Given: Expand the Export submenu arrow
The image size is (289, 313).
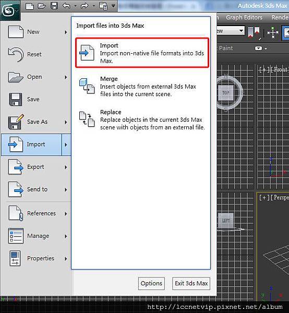Looking at the screenshot, I should [66, 167].
